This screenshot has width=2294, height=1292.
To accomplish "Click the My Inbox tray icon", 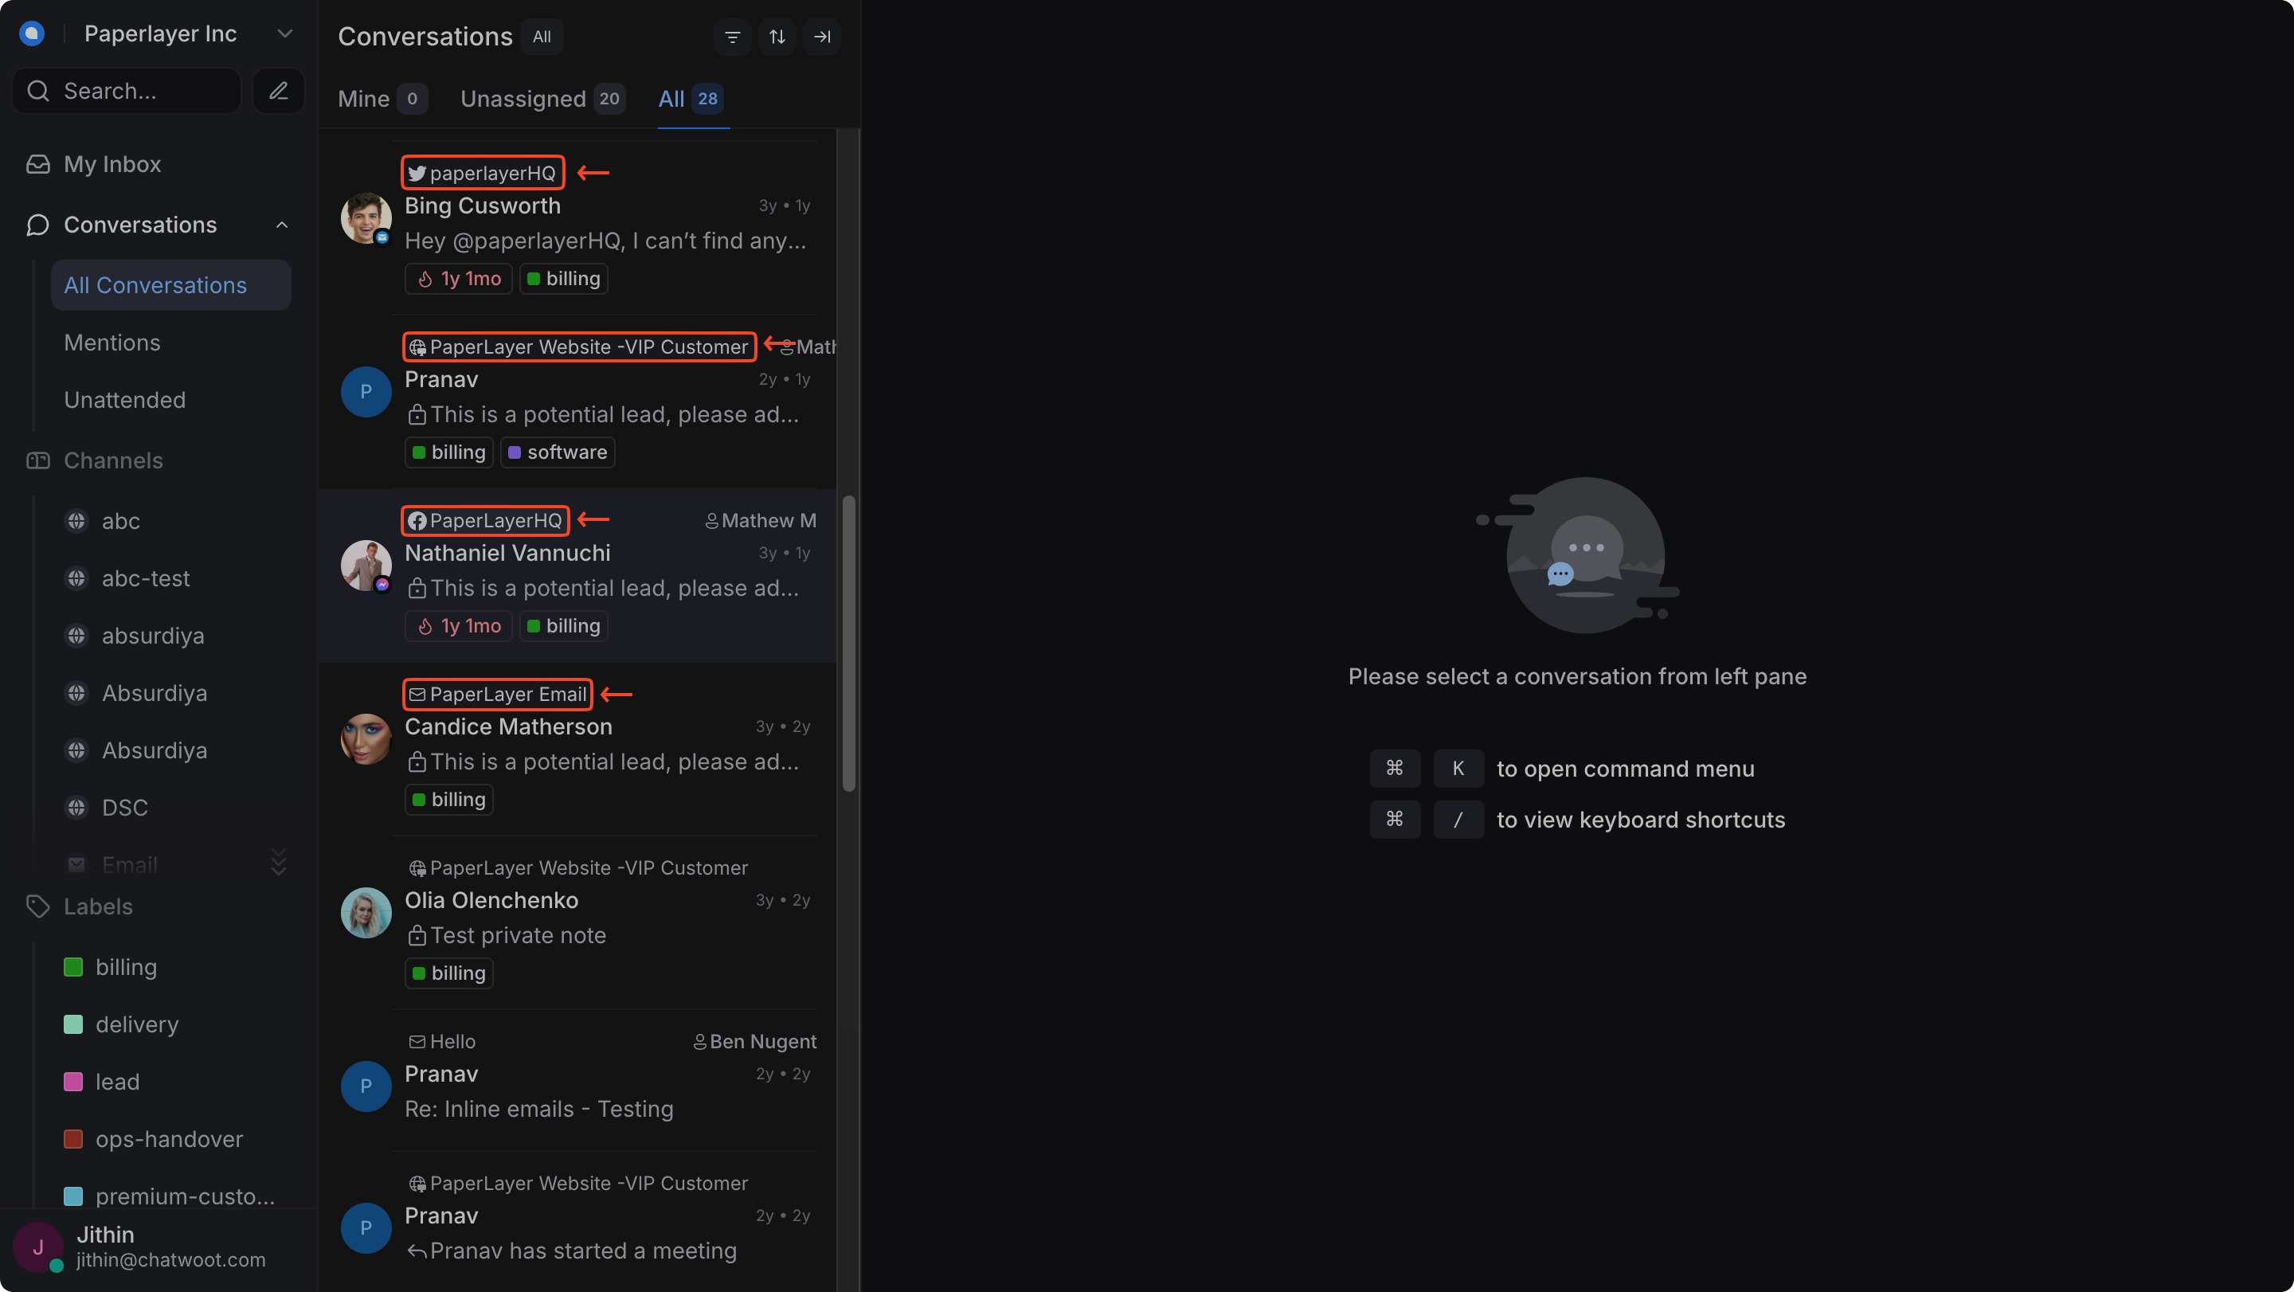I will click(37, 164).
